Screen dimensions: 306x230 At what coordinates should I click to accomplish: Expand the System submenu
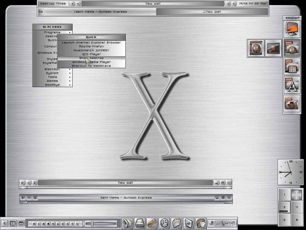pos(52,73)
